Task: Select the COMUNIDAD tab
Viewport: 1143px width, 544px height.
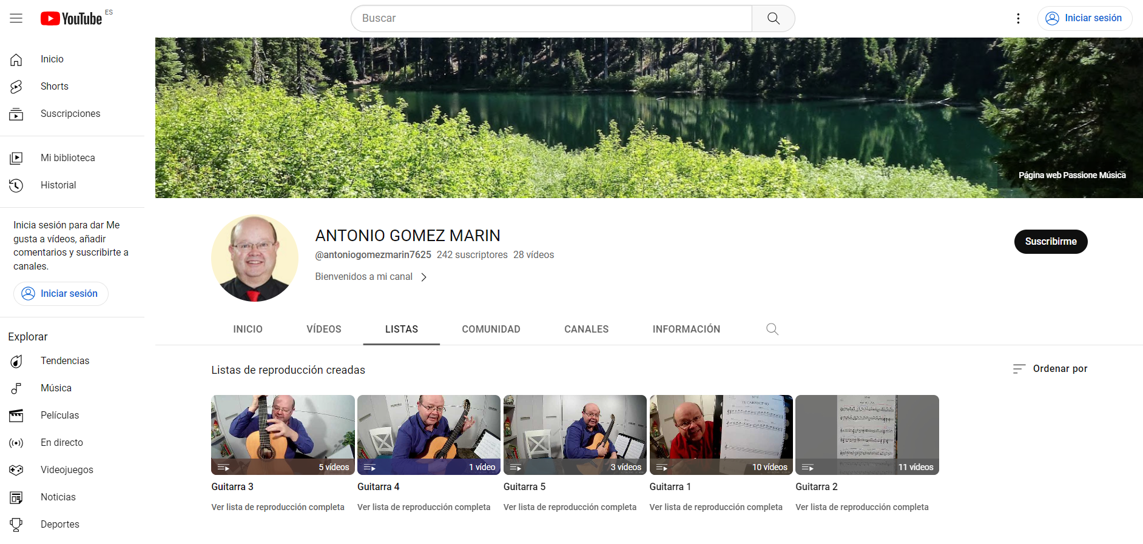Action: 491,329
